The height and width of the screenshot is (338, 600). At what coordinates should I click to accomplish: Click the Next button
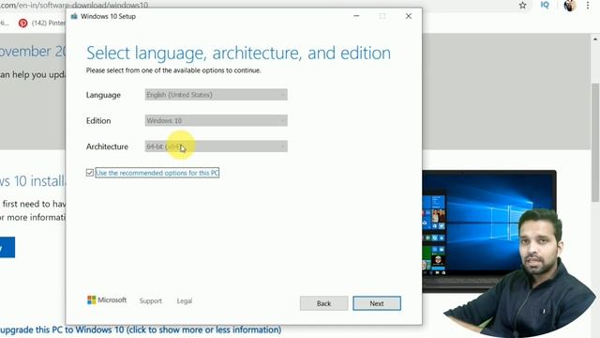(x=377, y=303)
